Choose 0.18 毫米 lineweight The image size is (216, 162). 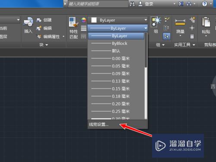[x=116, y=96]
